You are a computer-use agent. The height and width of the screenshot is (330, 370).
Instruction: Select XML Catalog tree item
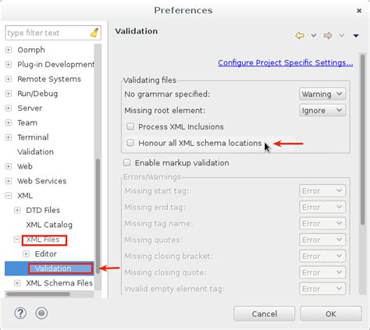tap(49, 225)
